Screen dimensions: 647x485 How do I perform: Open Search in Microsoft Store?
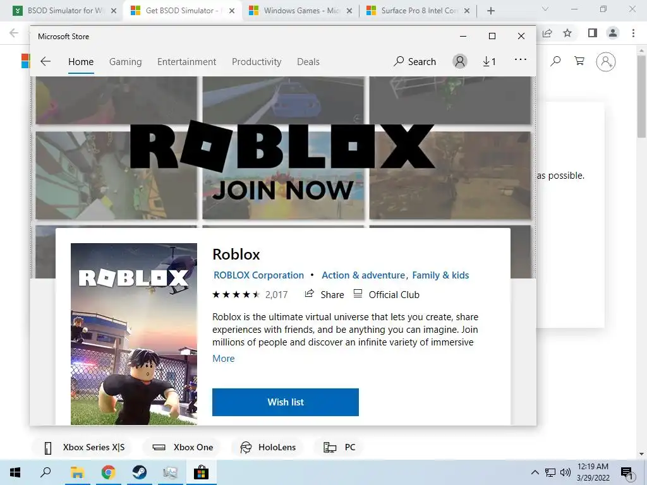tap(414, 61)
